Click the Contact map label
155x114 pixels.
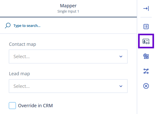tap(22, 44)
